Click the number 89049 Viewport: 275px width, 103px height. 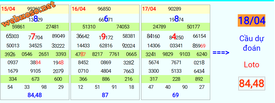point(58,36)
